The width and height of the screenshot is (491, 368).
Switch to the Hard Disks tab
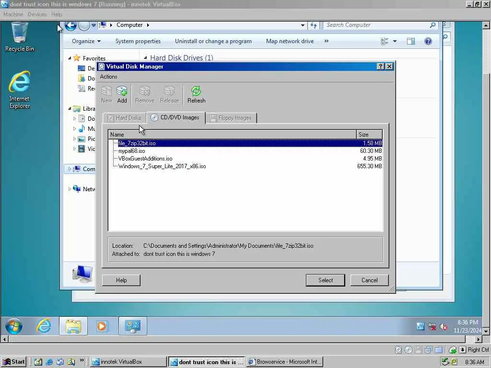[125, 118]
